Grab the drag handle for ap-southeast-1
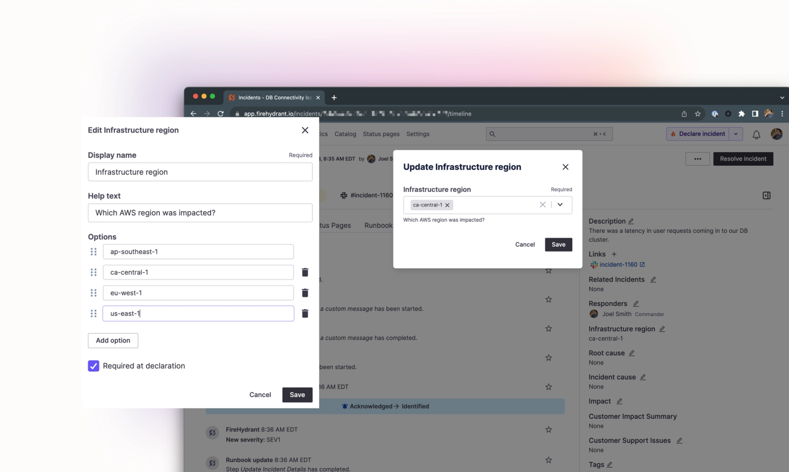 coord(94,252)
